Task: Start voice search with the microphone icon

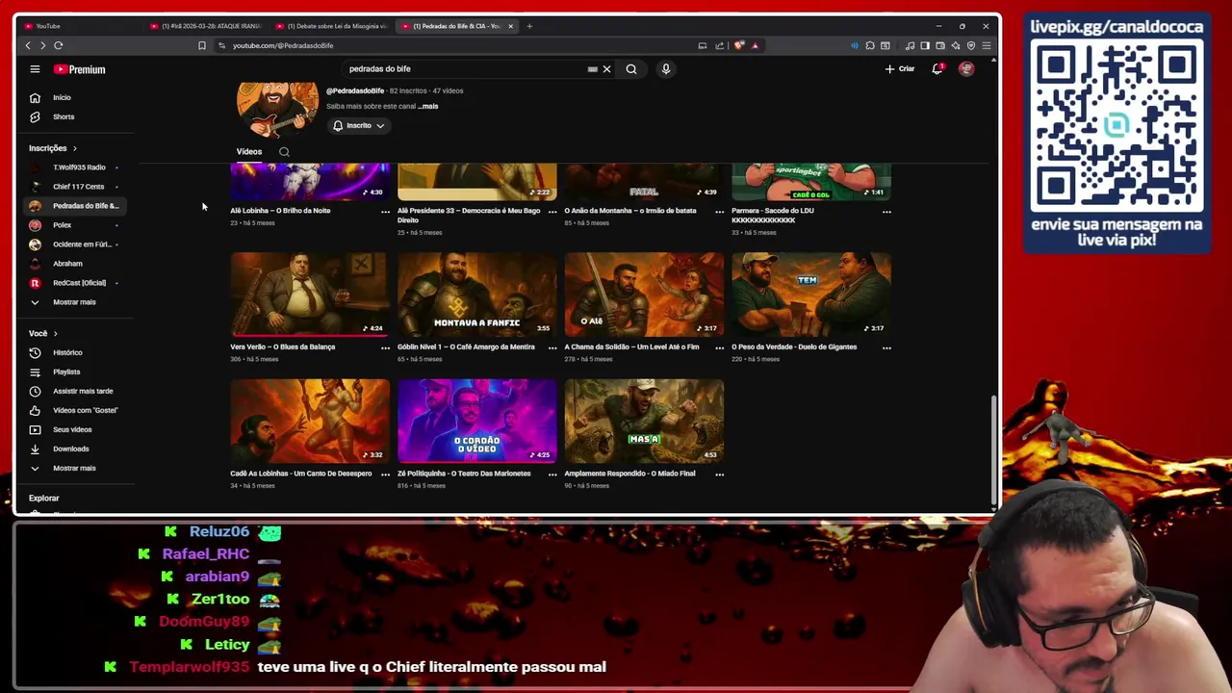Action: pos(665,69)
